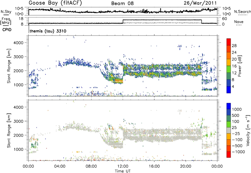Click the "3000" tick on the velocity panel

[x=18, y=121]
